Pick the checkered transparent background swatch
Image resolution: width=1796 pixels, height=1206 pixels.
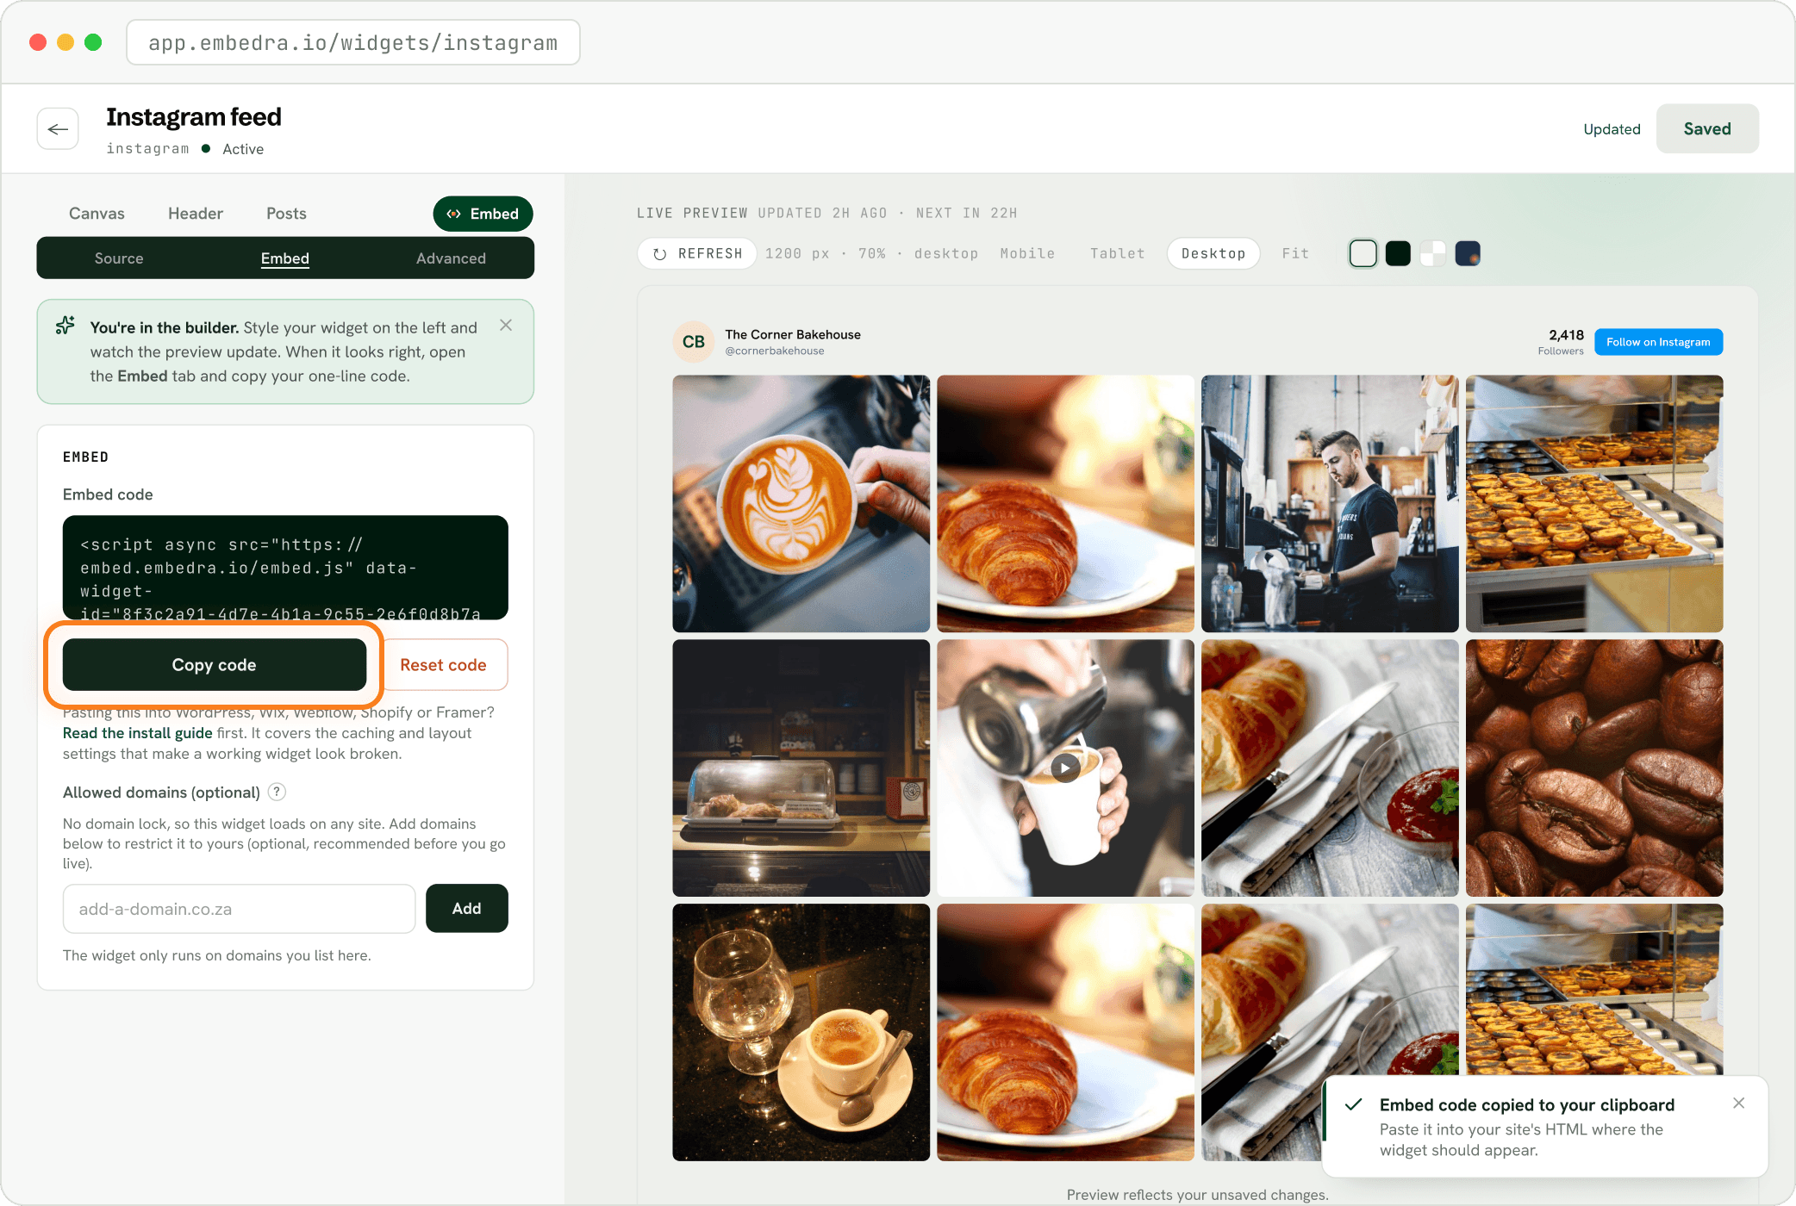(1432, 253)
